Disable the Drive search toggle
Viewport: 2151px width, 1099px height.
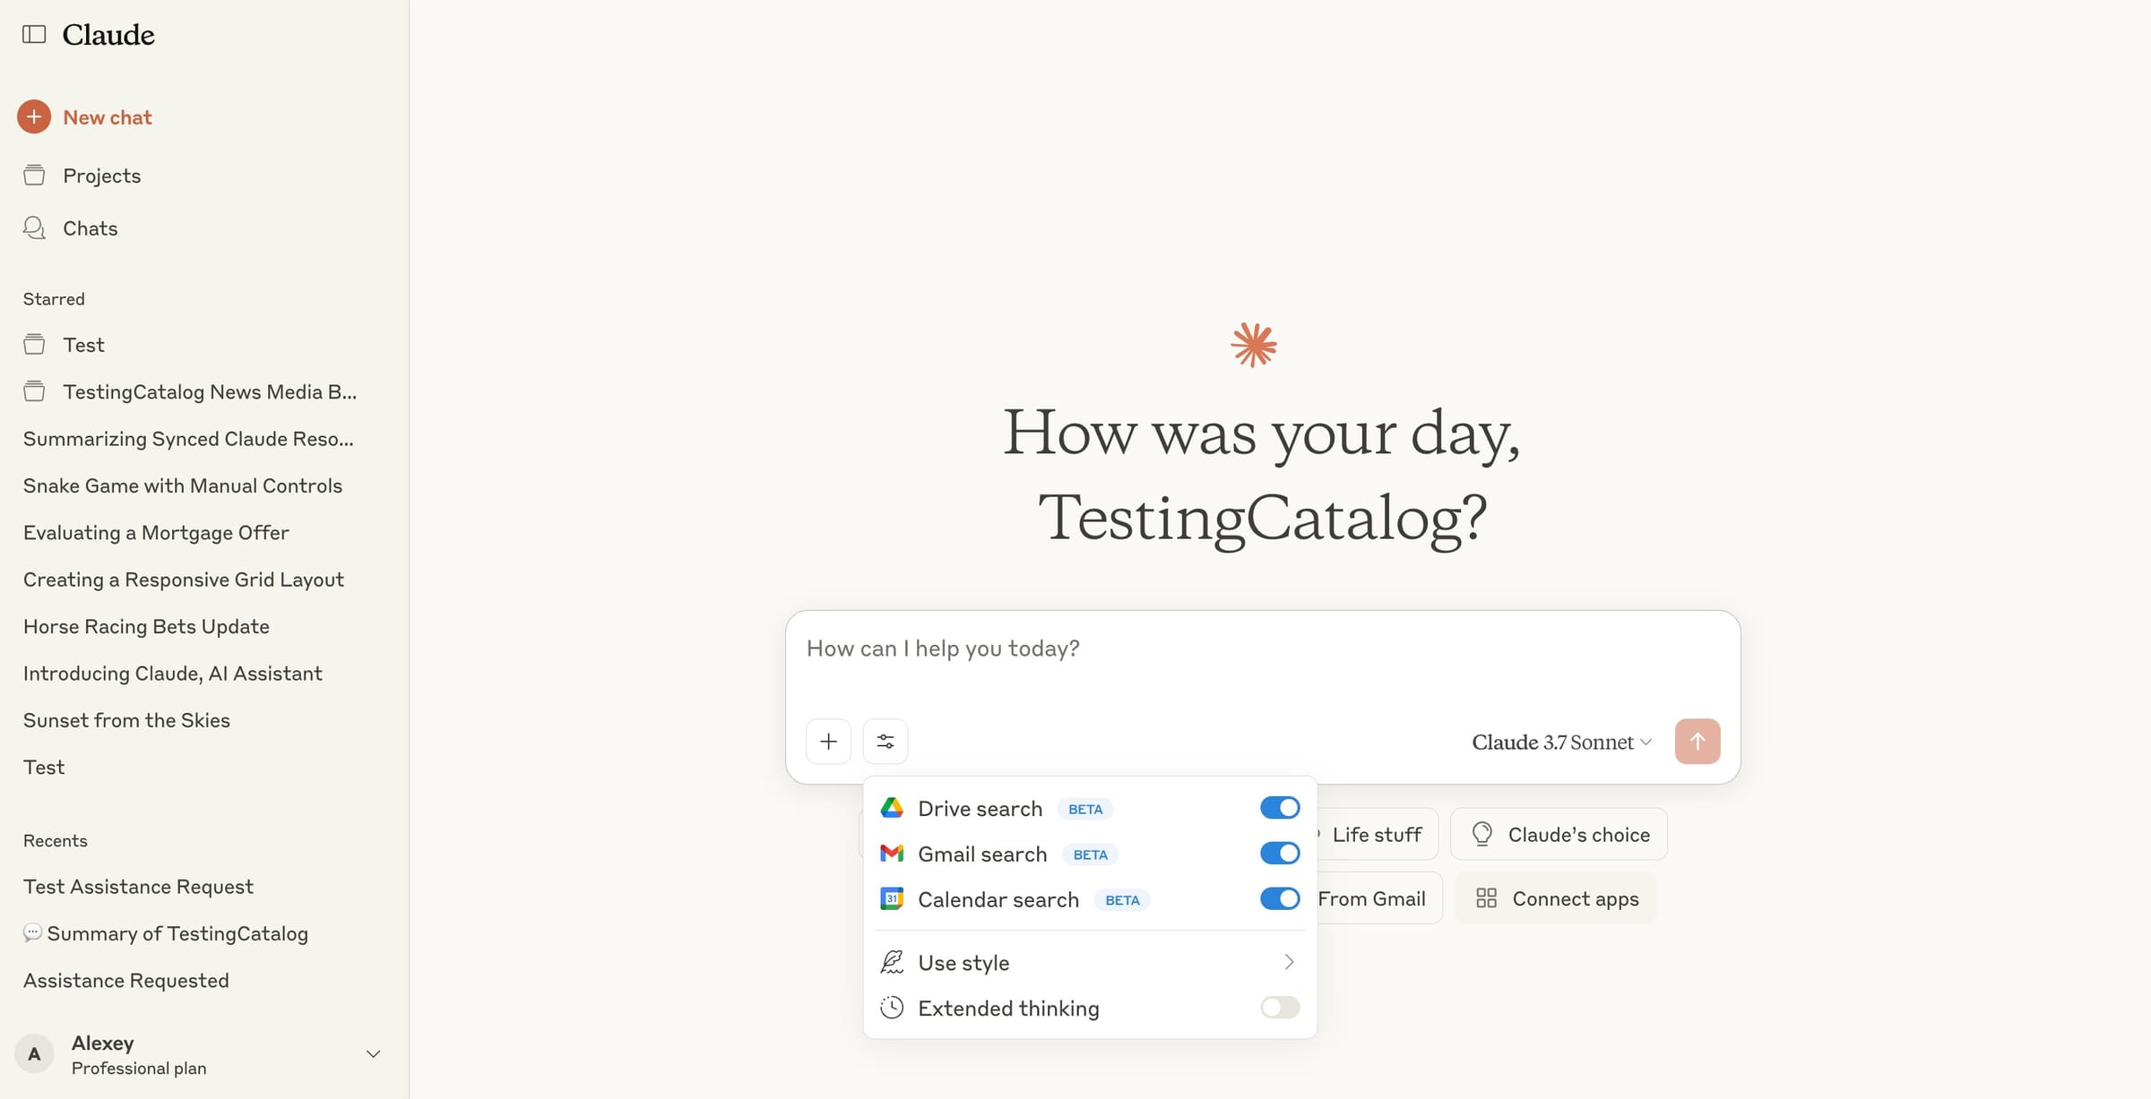(x=1279, y=807)
